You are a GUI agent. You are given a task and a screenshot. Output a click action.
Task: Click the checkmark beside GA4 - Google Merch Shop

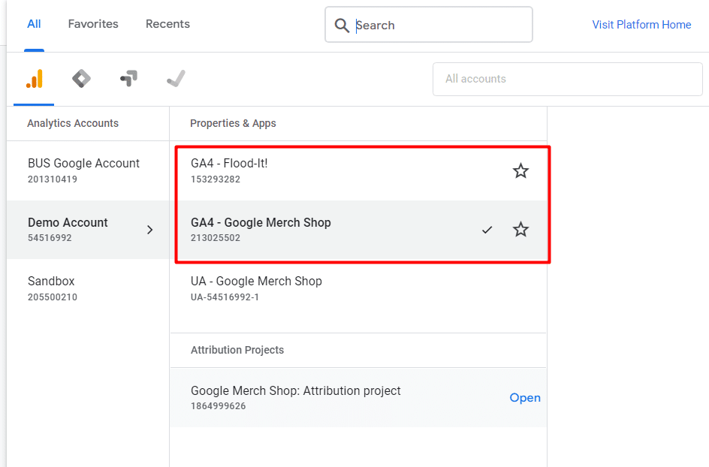point(487,230)
